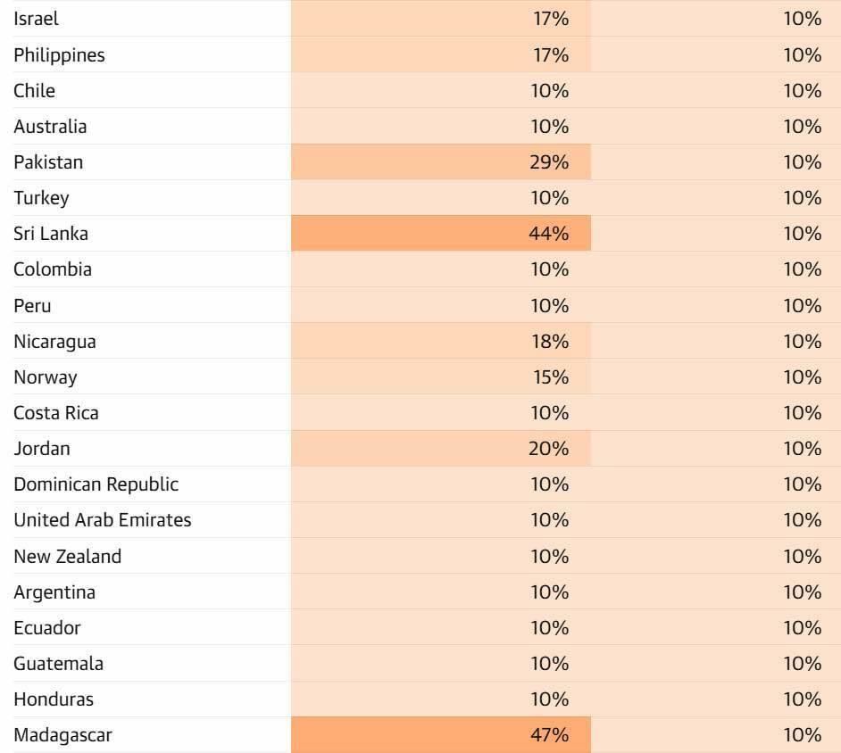841x753 pixels.
Task: Click the Peru country name
Action: click(33, 306)
